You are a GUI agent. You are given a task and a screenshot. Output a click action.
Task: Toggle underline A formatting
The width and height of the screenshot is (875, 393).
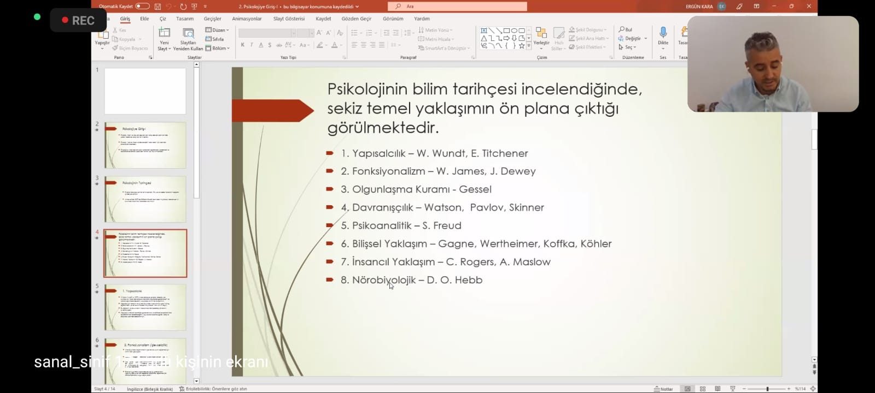pyautogui.click(x=261, y=45)
